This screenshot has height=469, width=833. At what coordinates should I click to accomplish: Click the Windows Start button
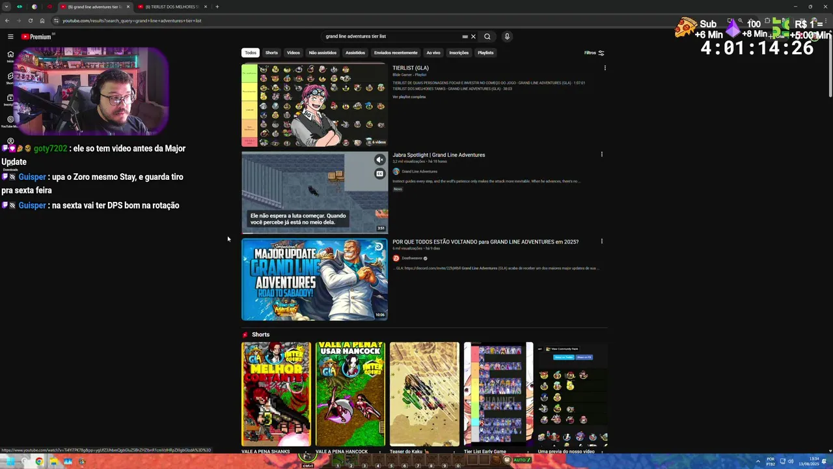click(10, 462)
